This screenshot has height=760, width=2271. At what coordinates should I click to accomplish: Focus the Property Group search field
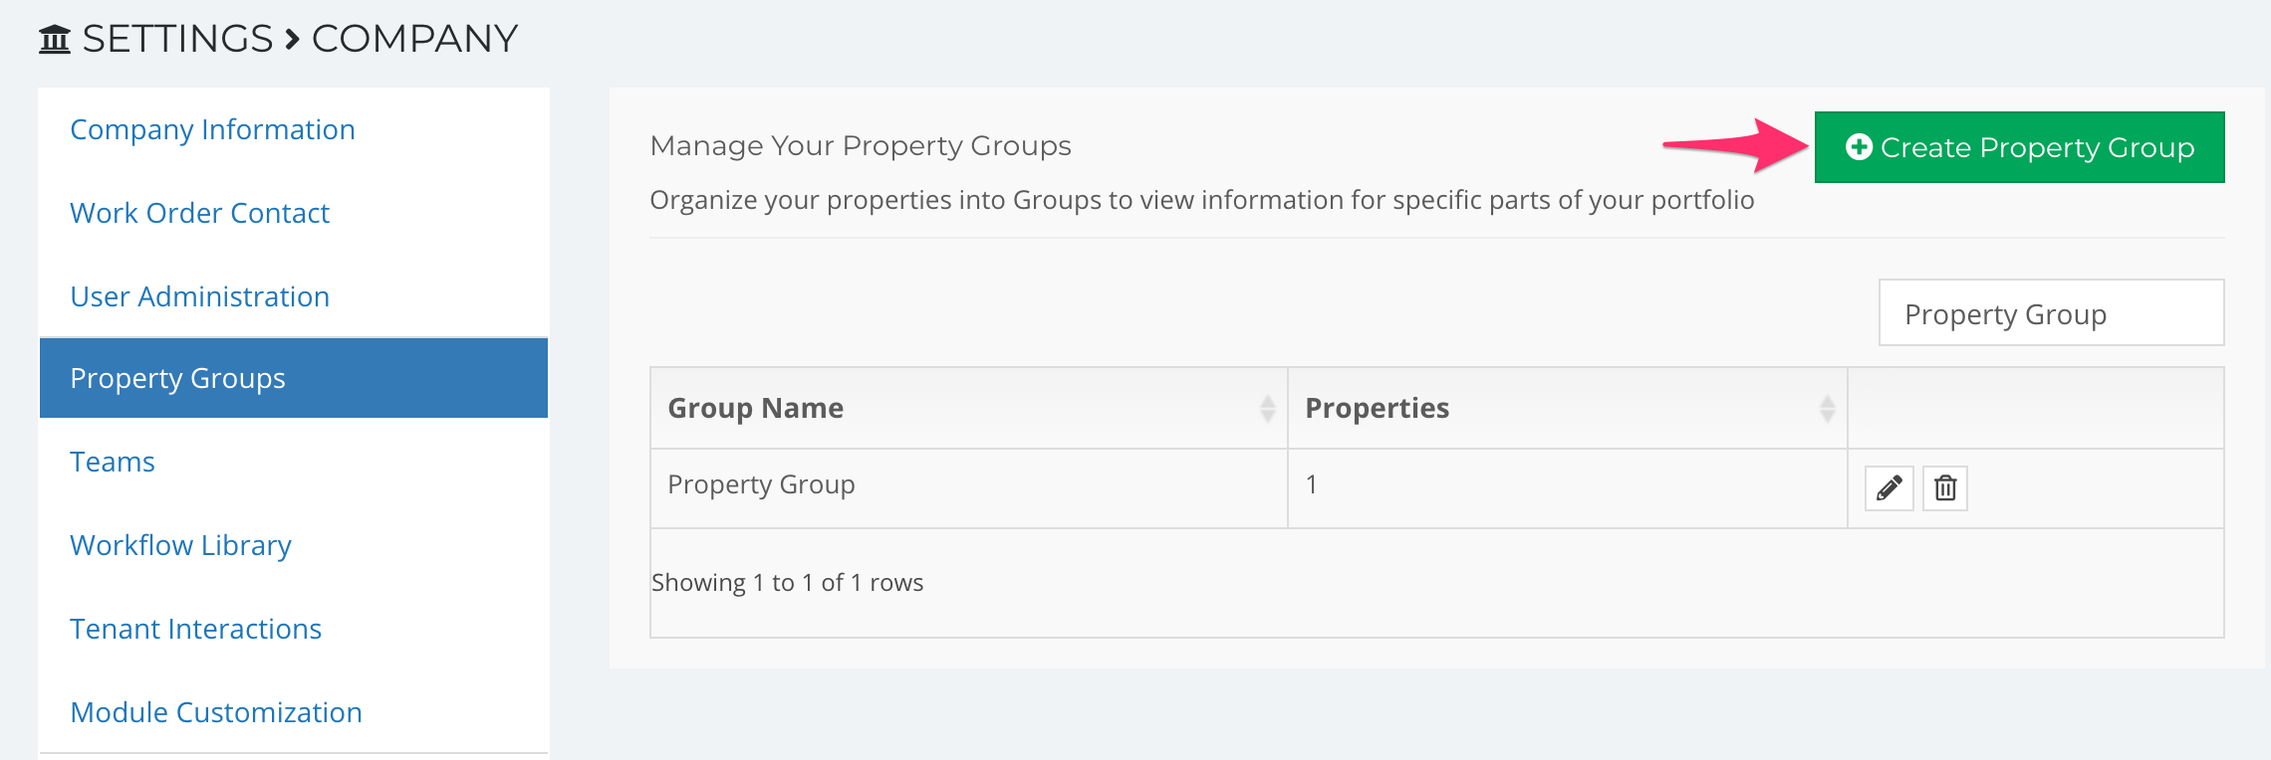[2051, 313]
